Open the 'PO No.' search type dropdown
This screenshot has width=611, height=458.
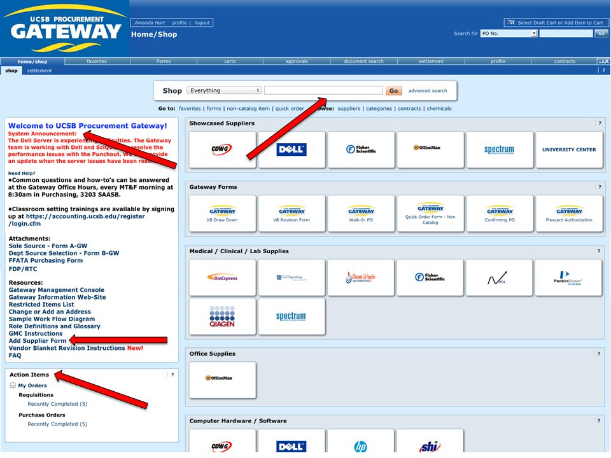[509, 34]
